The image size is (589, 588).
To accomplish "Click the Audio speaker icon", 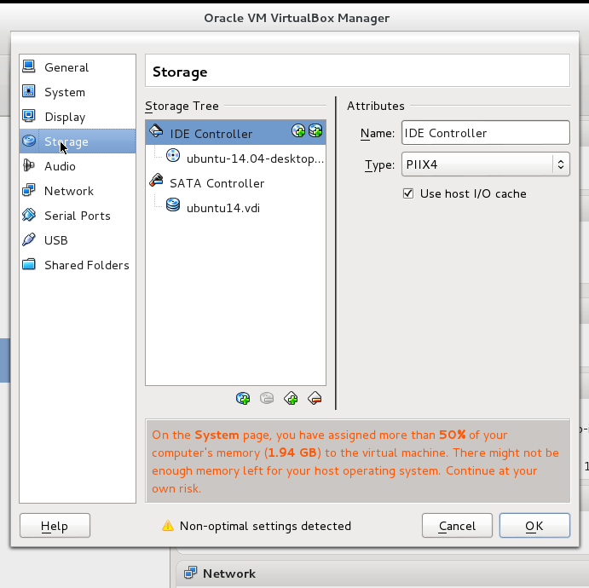I will [x=29, y=165].
